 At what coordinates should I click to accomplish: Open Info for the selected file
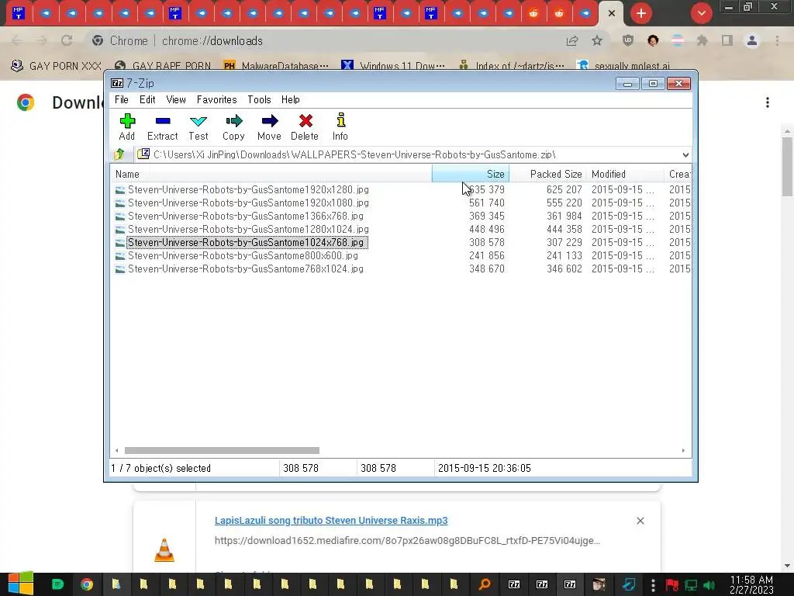tap(340, 126)
